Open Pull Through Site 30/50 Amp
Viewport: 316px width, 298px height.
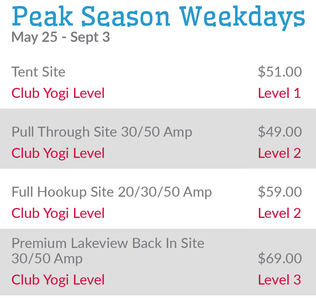[102, 132]
